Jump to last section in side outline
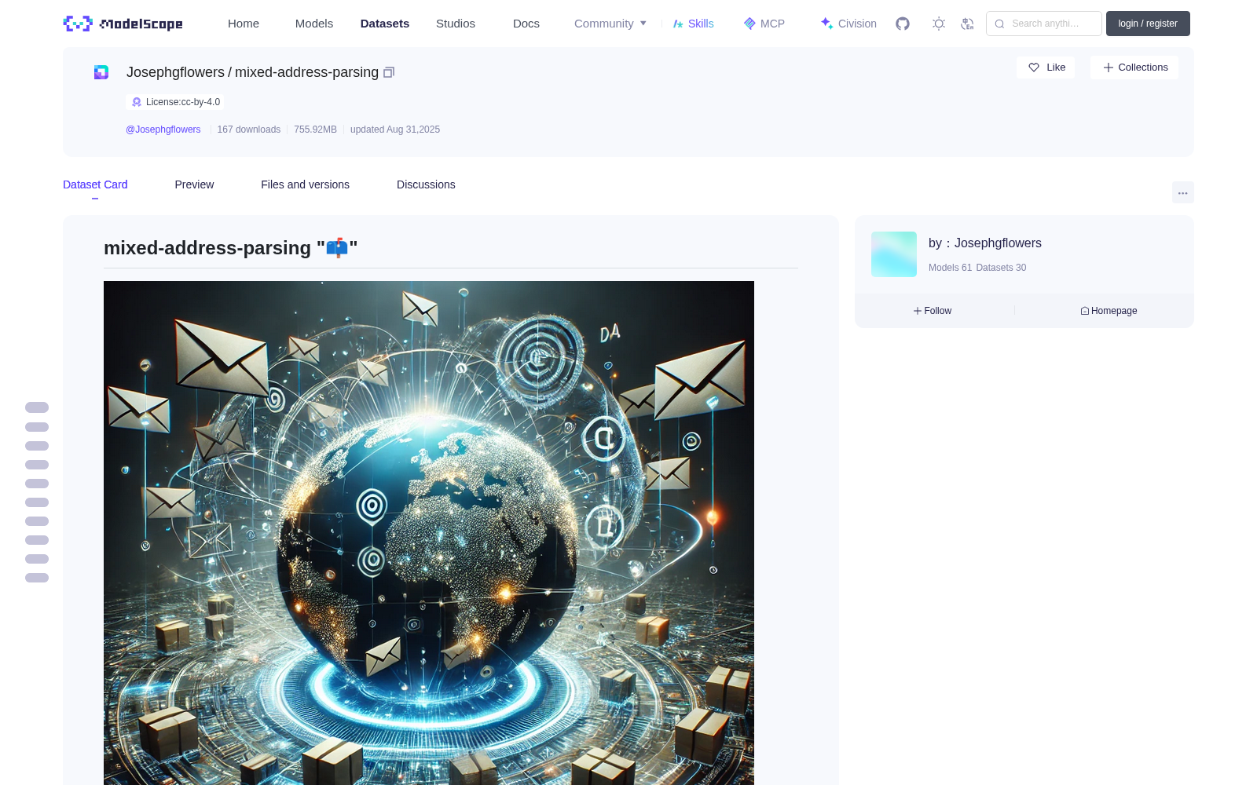 tap(37, 578)
